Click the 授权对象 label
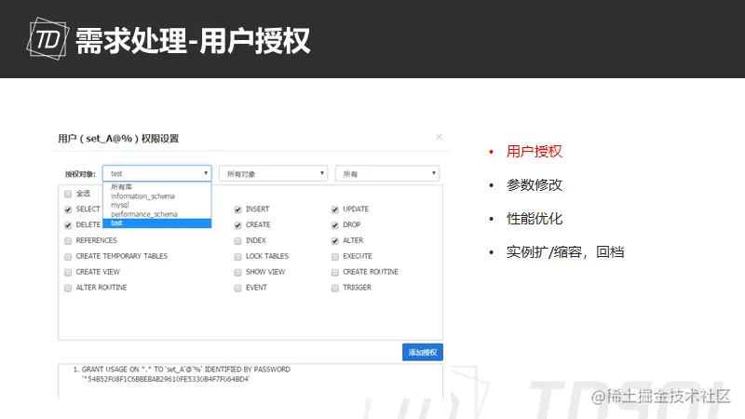This screenshot has height=419, width=745. 80,174
